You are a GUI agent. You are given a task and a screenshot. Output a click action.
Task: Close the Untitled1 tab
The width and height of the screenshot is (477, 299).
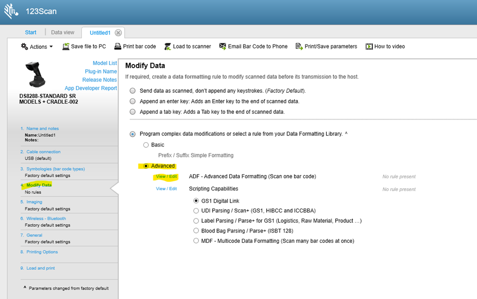pos(118,33)
